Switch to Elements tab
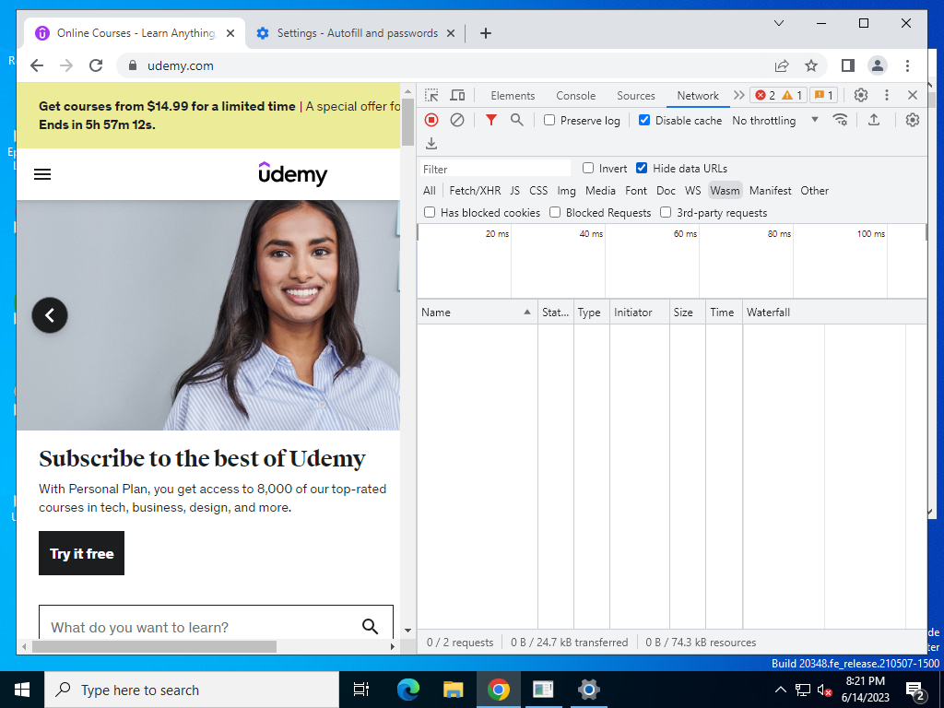This screenshot has width=944, height=708. click(x=513, y=95)
